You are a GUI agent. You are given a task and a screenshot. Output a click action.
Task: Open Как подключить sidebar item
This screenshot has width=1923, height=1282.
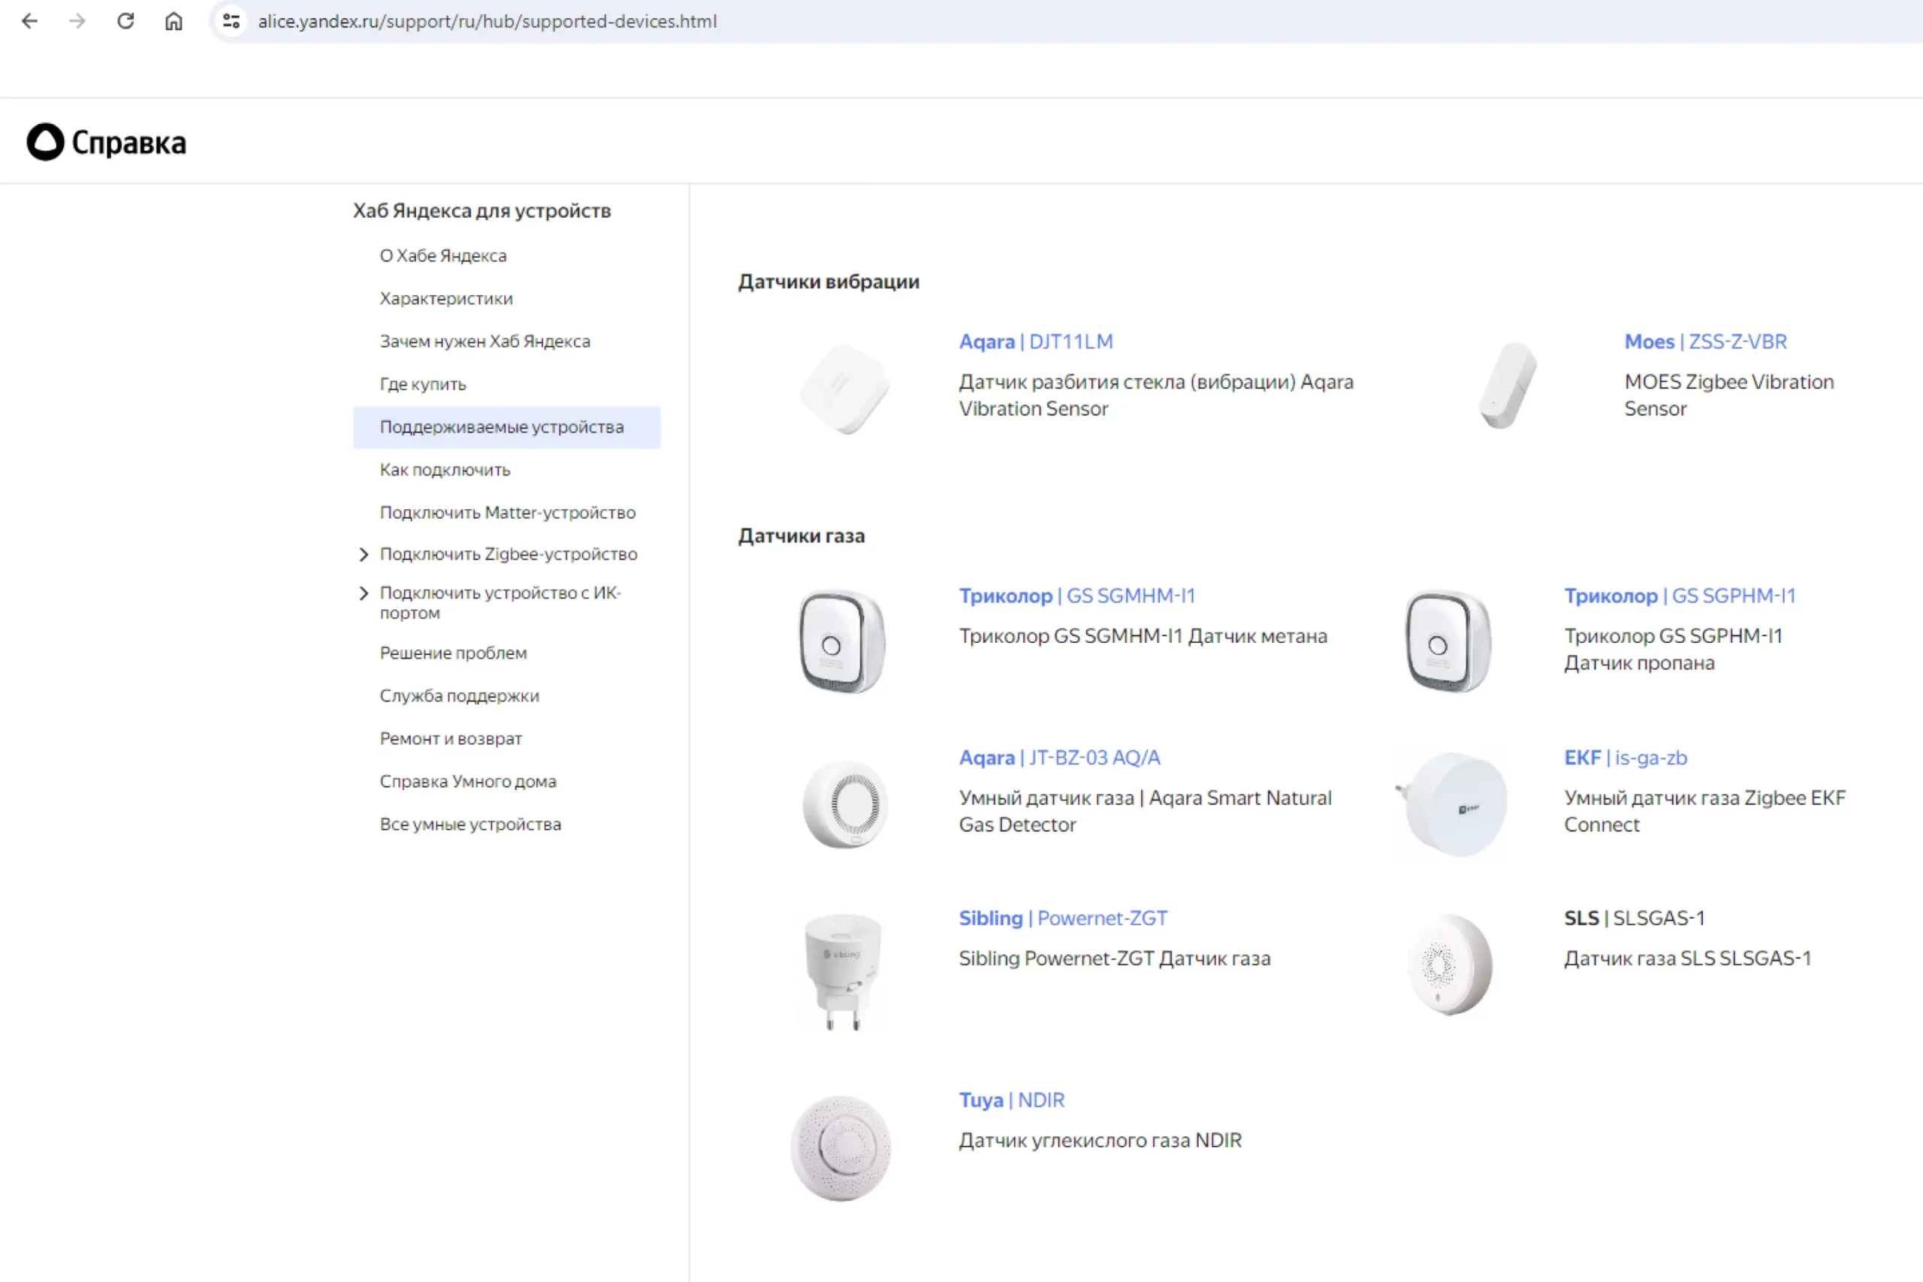click(445, 470)
